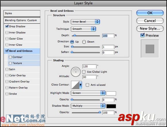This screenshot has height=127, width=167.
Task: Open the black shadow color swatch
Action: (x=111, y=106)
